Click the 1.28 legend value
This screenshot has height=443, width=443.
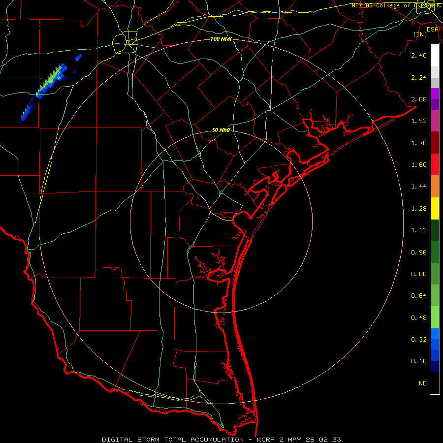(x=419, y=209)
